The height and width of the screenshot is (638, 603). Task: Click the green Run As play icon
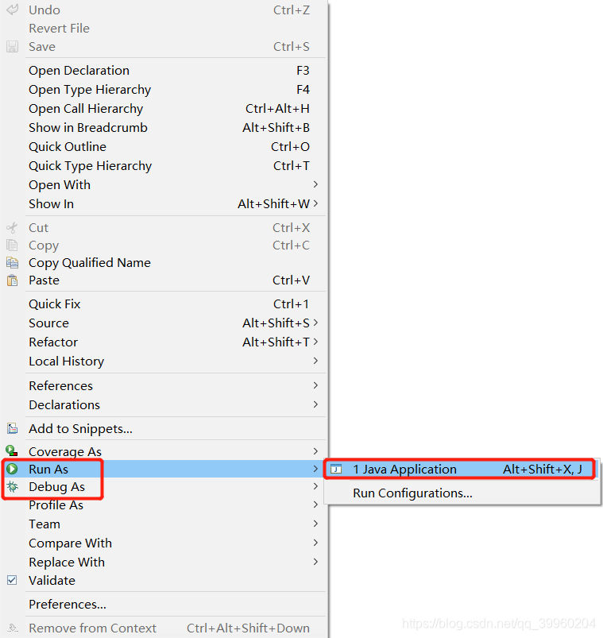click(x=12, y=469)
